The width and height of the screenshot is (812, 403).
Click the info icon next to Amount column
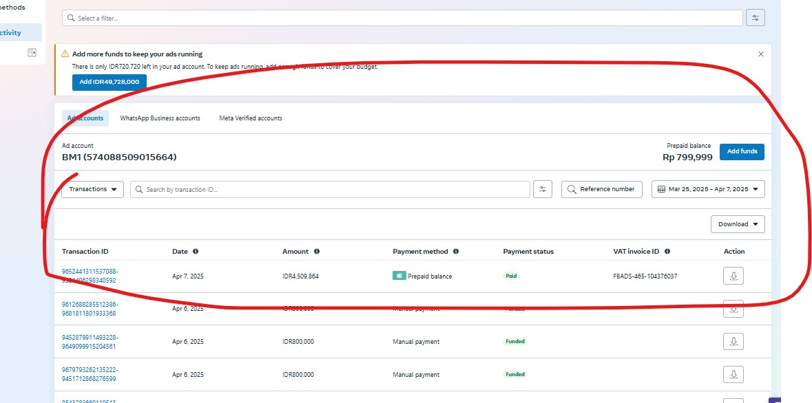click(x=317, y=252)
